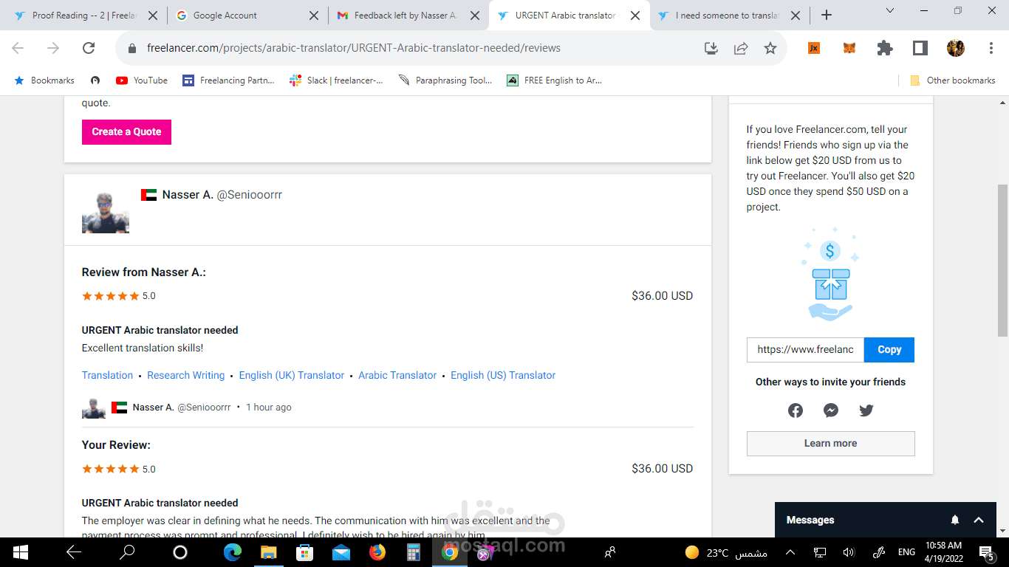Share this page via the share icon
The height and width of the screenshot is (567, 1009).
(741, 48)
